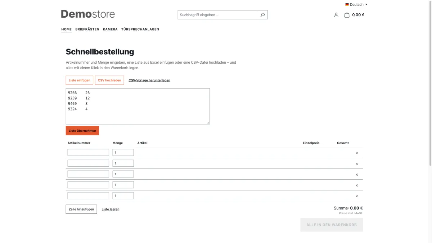Click the Liste leeren link
This screenshot has height=243, width=432.
click(111, 209)
